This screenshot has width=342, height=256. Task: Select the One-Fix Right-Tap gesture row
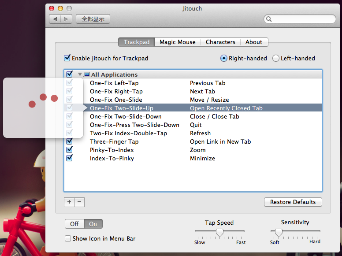(x=193, y=91)
